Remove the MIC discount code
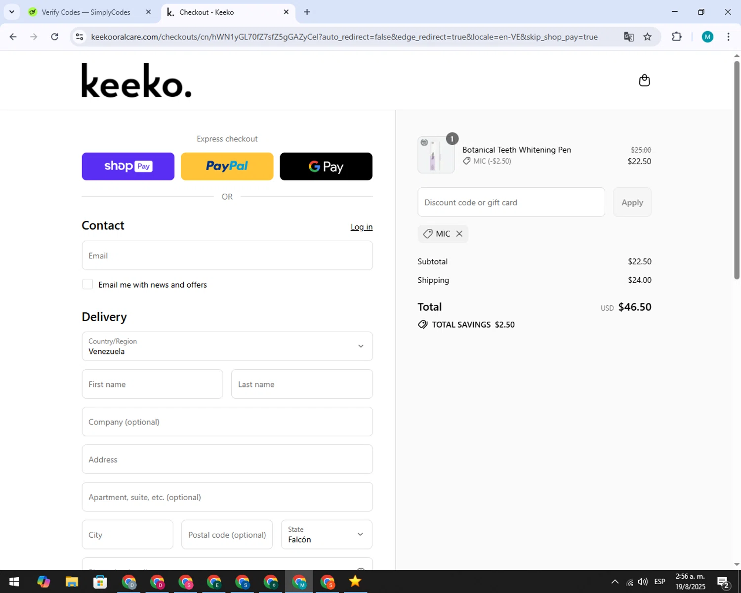The width and height of the screenshot is (741, 593). (x=459, y=234)
